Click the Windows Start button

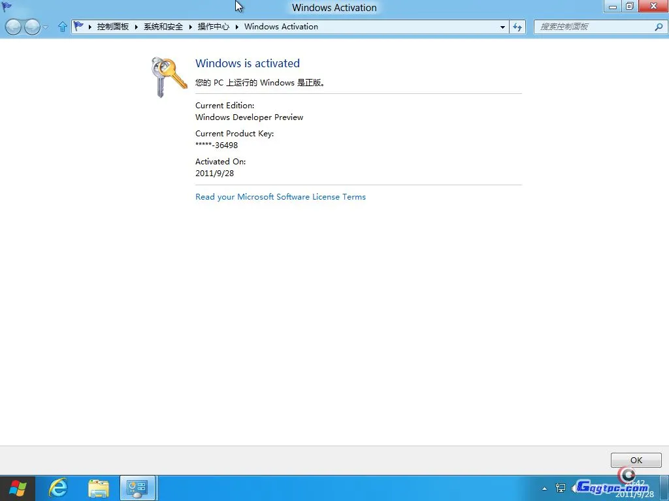(x=18, y=488)
